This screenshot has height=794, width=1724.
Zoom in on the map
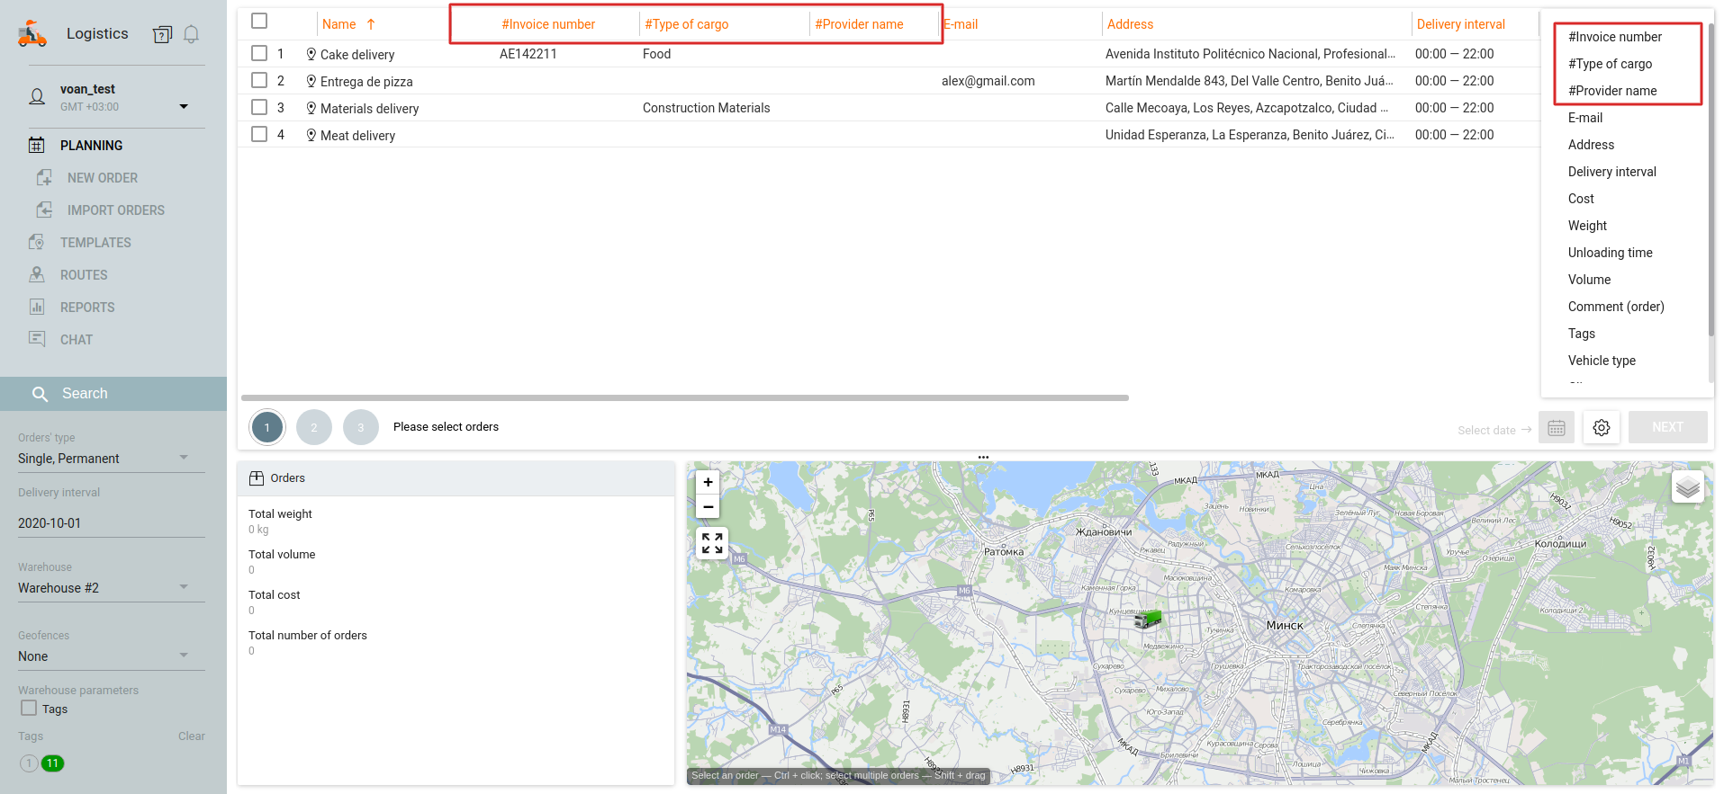click(708, 483)
